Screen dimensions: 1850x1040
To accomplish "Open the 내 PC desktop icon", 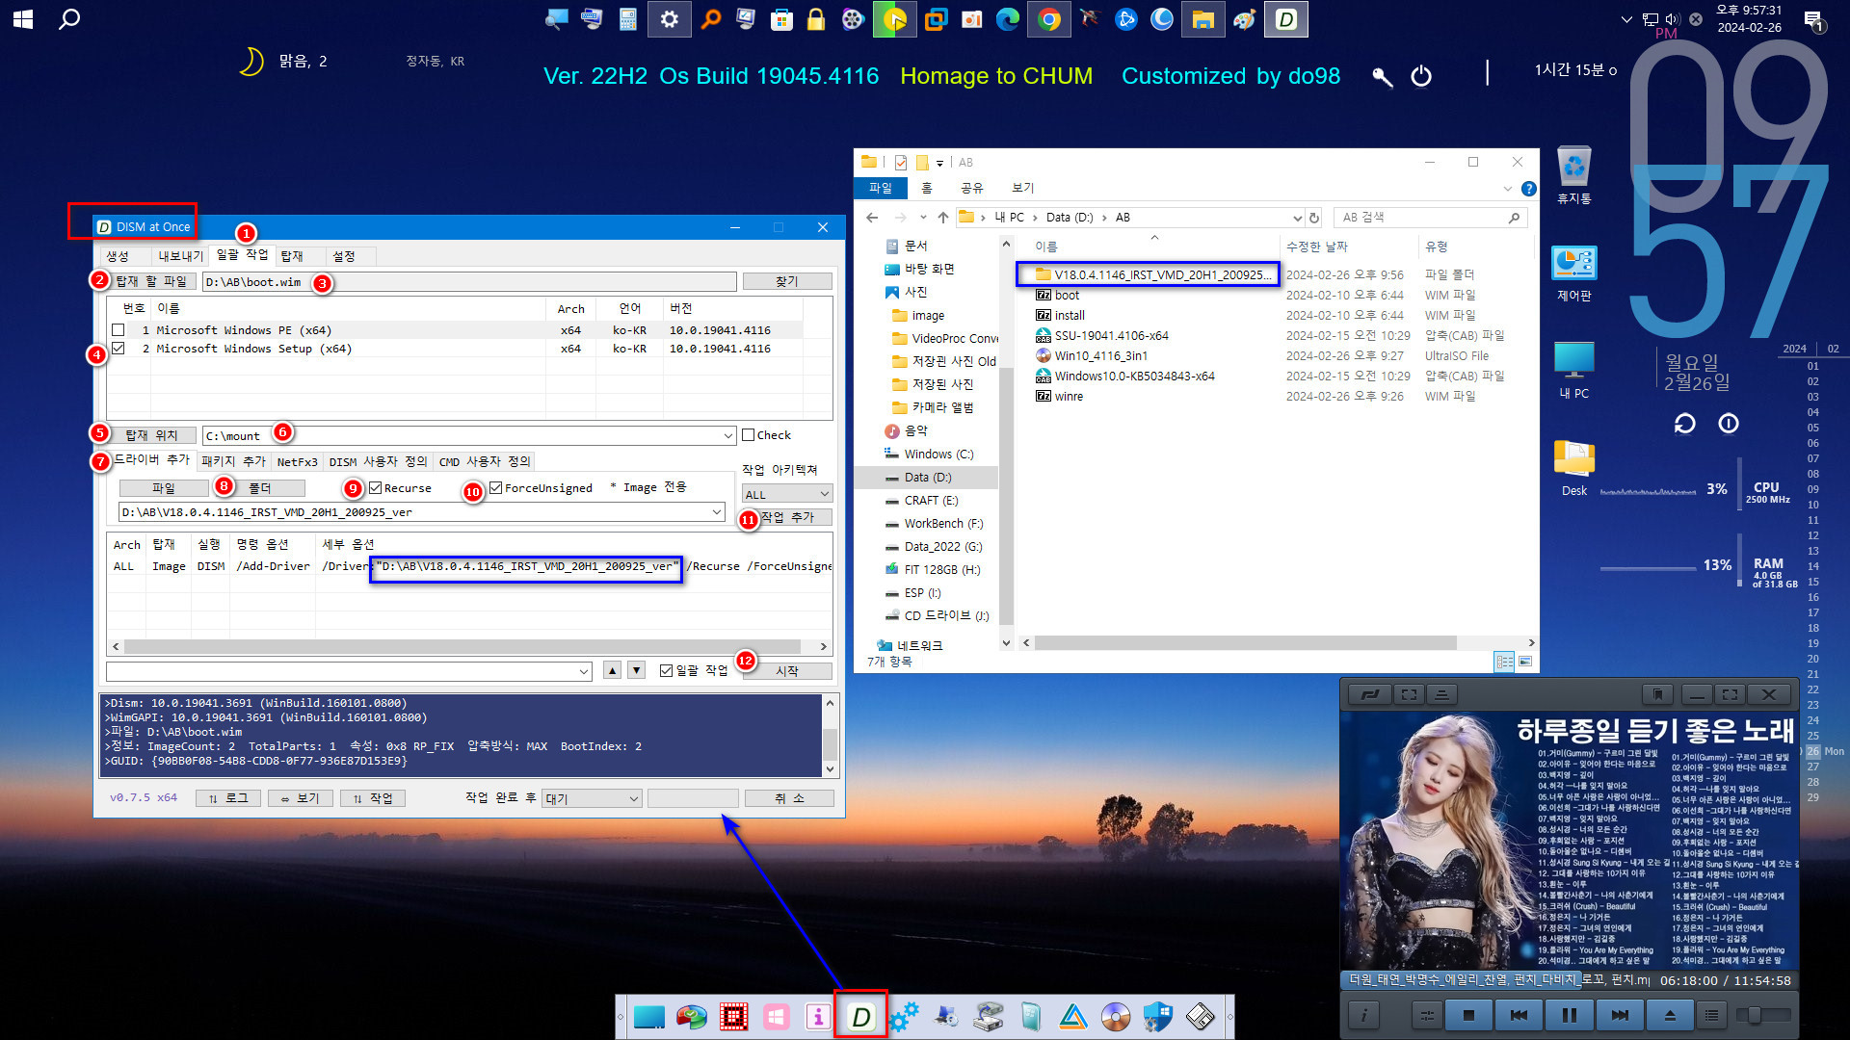I will pos(1574,370).
